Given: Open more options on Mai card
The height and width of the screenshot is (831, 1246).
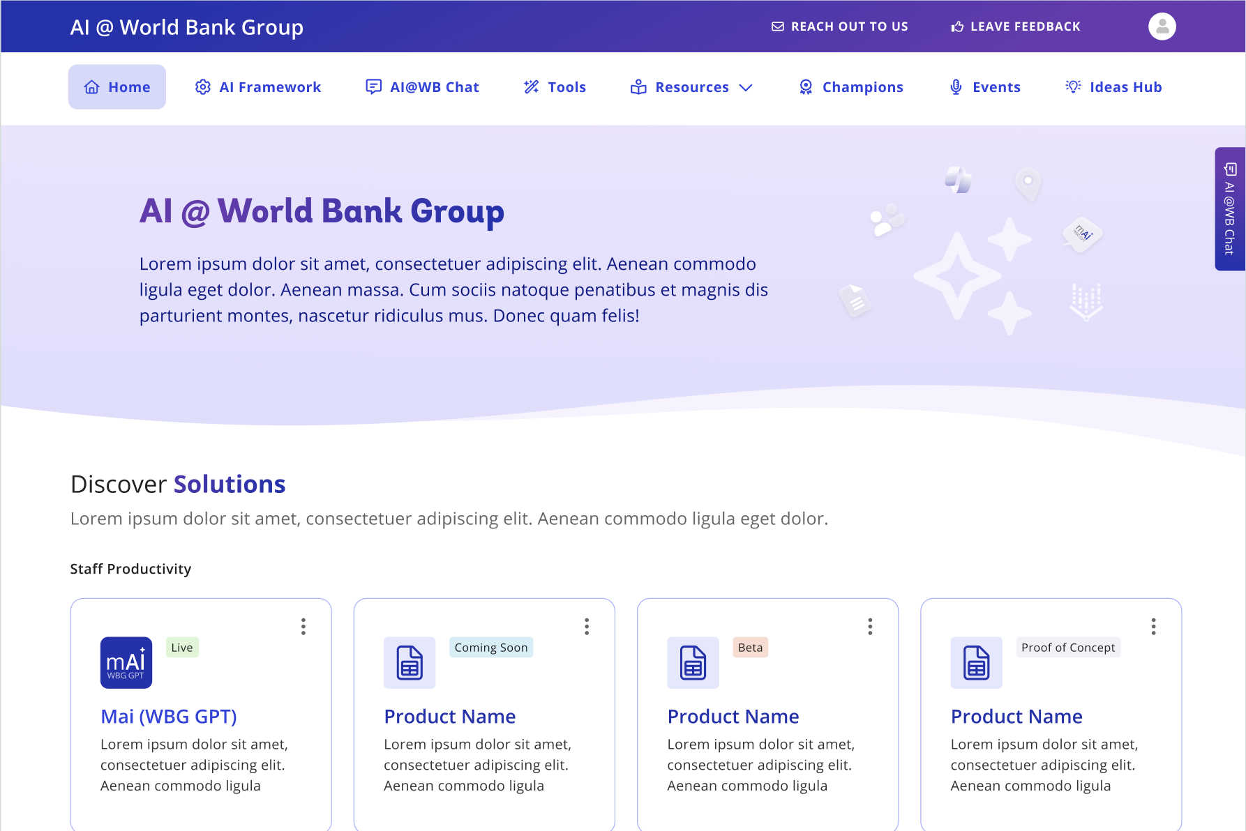Looking at the screenshot, I should coord(303,627).
